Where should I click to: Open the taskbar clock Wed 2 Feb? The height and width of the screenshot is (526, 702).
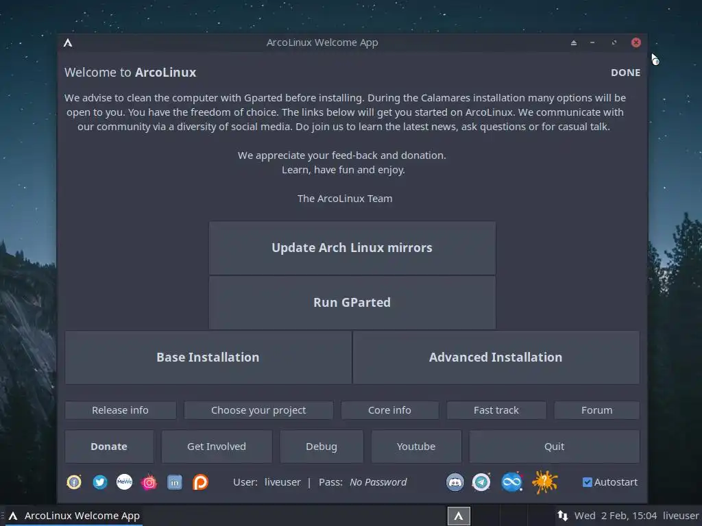(x=616, y=516)
